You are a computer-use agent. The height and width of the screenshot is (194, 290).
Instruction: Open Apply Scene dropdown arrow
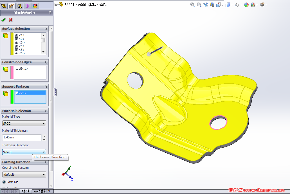point(257,5)
